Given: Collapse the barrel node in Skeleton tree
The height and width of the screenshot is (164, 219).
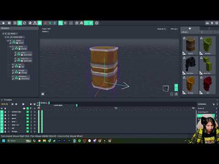Looking at the screenshot, I should [8, 41].
